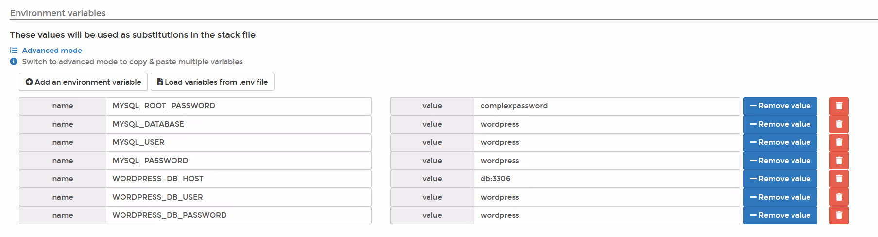Click the value field for MYSQL_DATABASE
Screen dimensions: 878x237
coord(607,124)
